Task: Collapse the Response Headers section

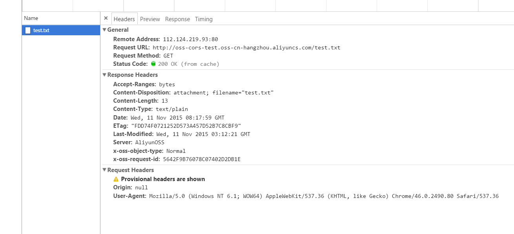Action: [x=104, y=75]
